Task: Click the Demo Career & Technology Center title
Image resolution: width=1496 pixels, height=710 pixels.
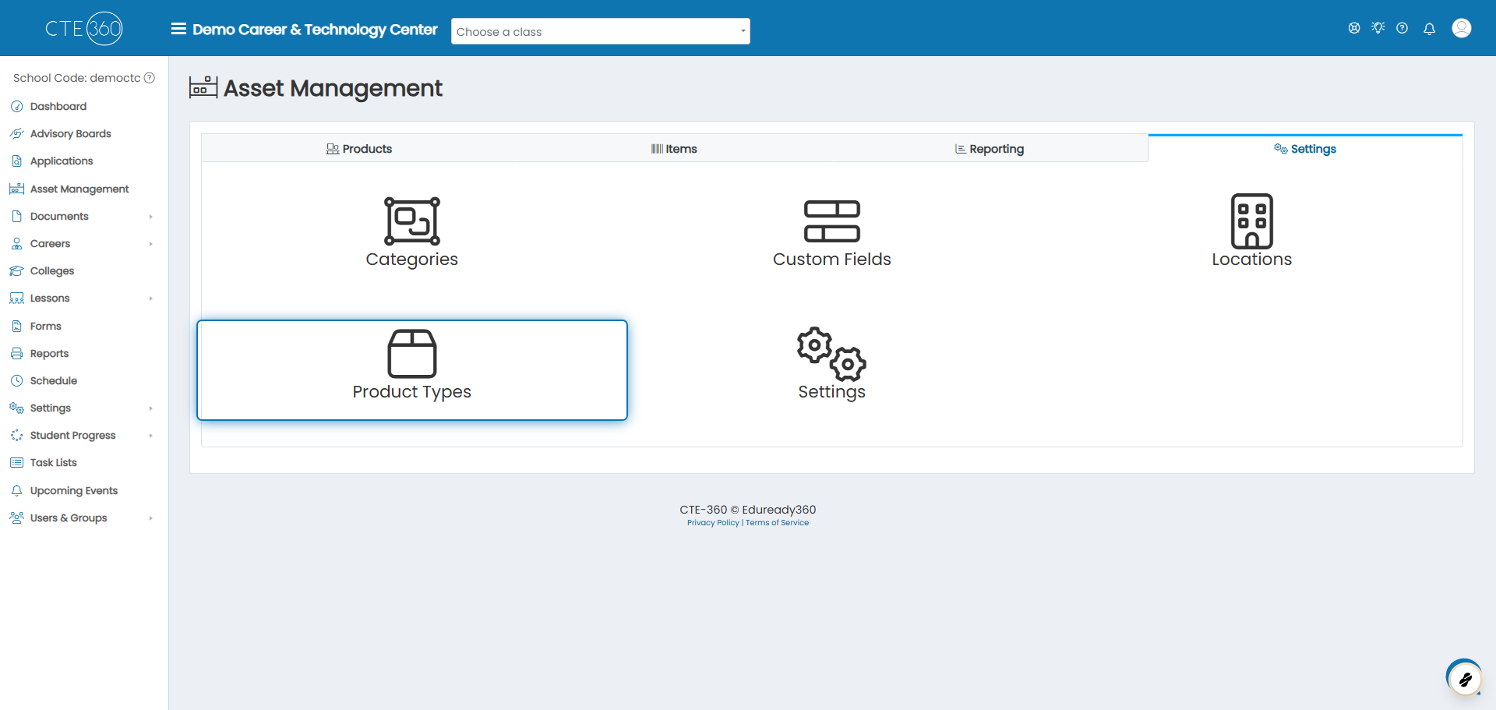Action: (x=315, y=30)
